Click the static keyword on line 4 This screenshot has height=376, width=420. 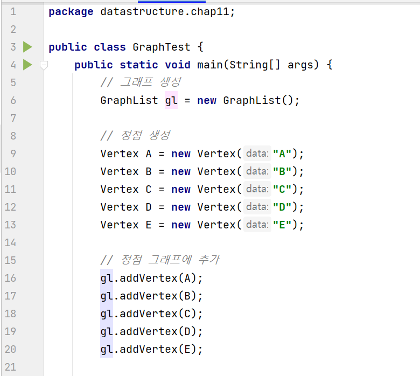pyautogui.click(x=139, y=65)
